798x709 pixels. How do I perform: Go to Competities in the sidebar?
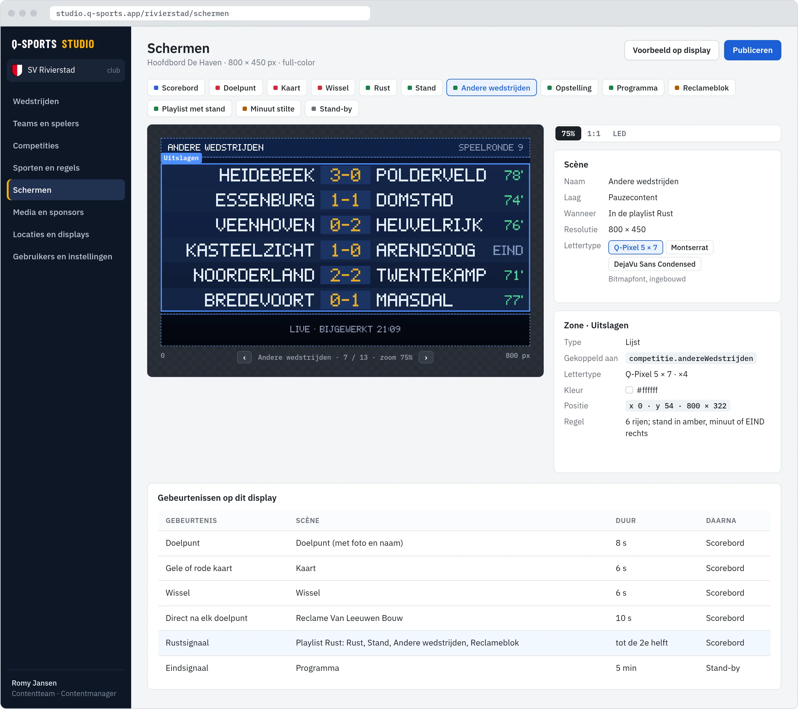(x=66, y=146)
